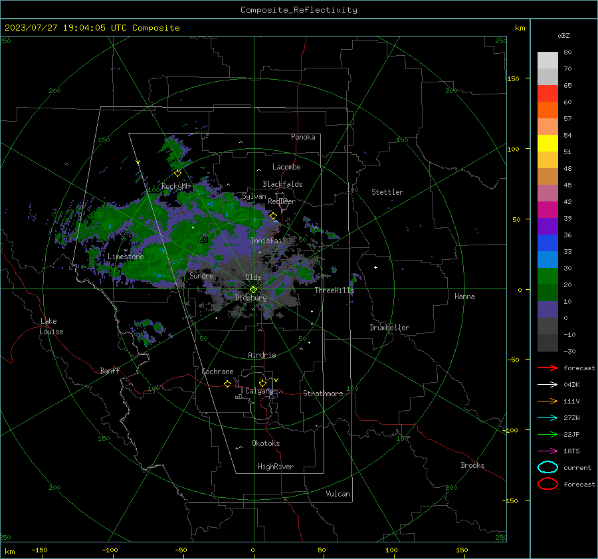Click the Brooks city label
Screen dimensions: 598x559
(x=472, y=465)
